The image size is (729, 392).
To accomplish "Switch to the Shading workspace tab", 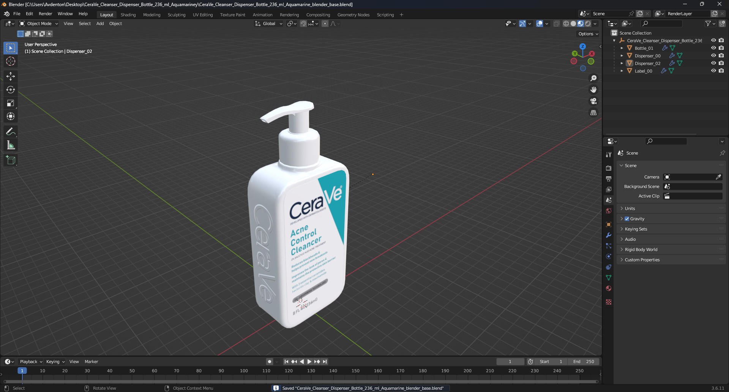I will tap(128, 15).
